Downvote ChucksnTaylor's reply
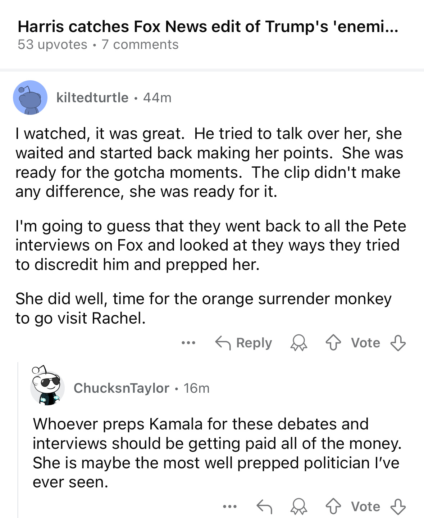The image size is (424, 518). coord(398,506)
